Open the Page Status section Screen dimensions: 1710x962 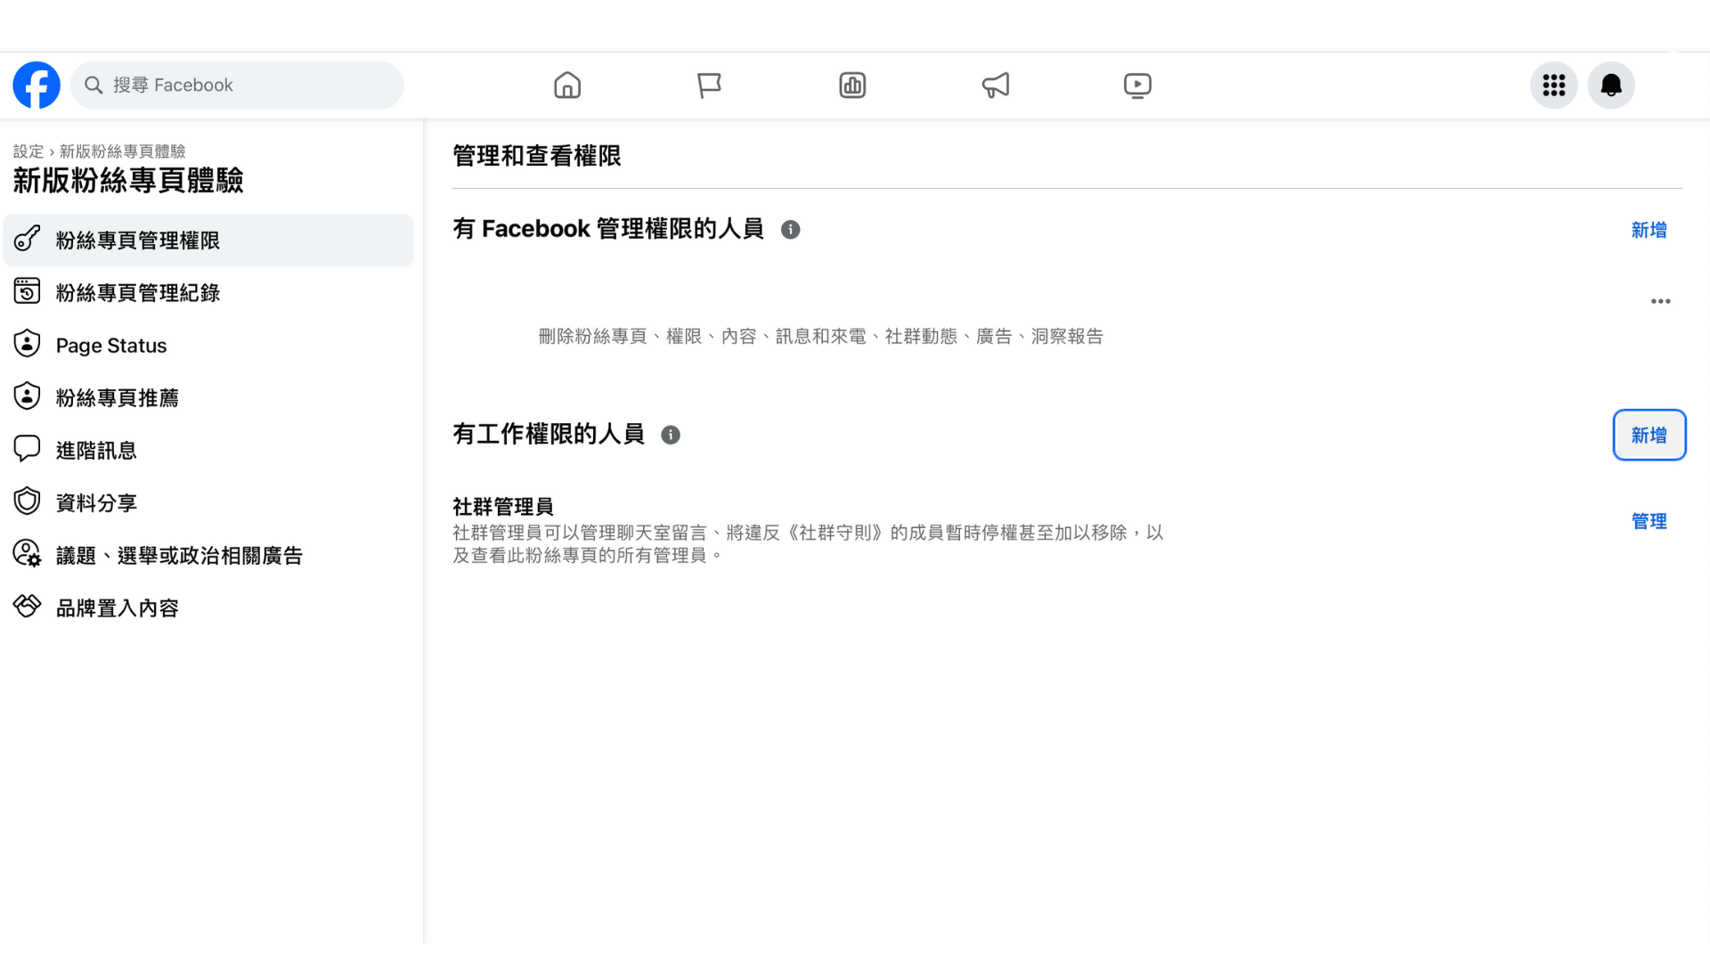click(110, 345)
